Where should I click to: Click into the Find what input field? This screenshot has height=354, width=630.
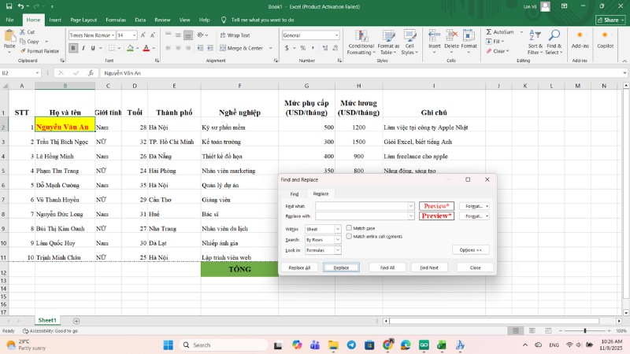(x=361, y=206)
